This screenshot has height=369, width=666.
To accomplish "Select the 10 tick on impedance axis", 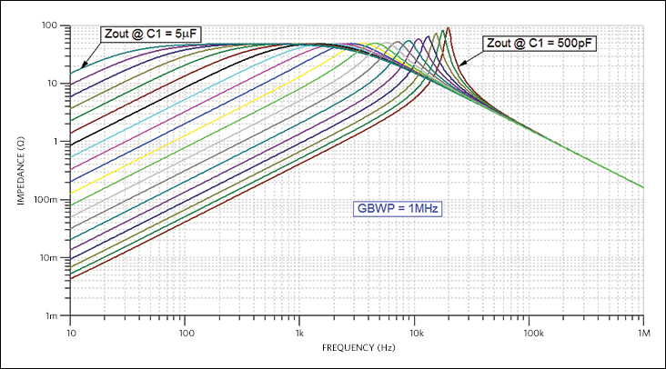I will point(55,84).
